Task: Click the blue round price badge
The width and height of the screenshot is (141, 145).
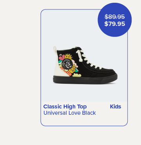Action: point(115,20)
